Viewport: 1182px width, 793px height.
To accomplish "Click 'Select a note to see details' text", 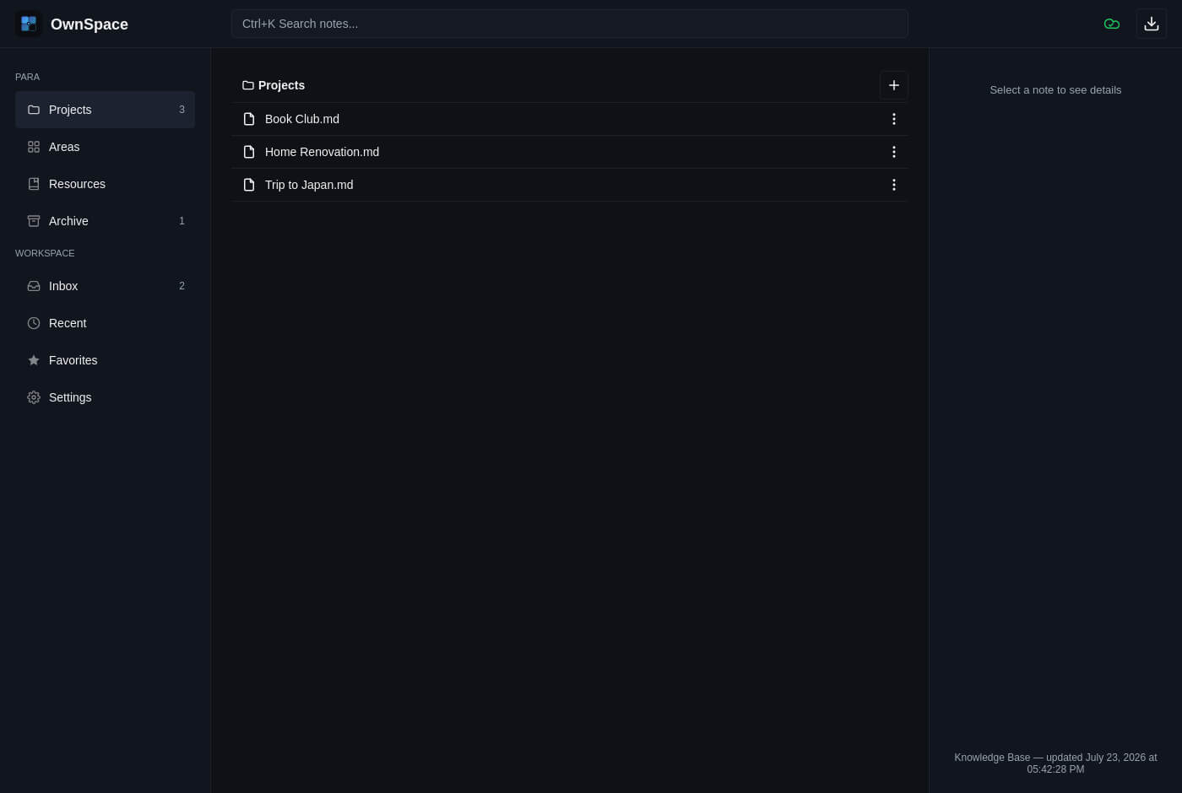I will click(x=1055, y=89).
